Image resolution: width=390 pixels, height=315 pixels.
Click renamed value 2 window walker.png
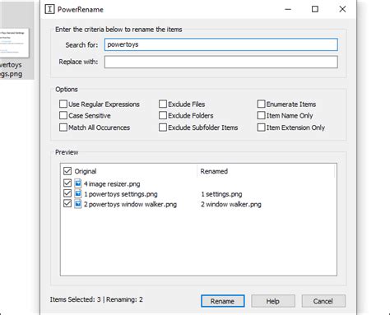point(231,204)
